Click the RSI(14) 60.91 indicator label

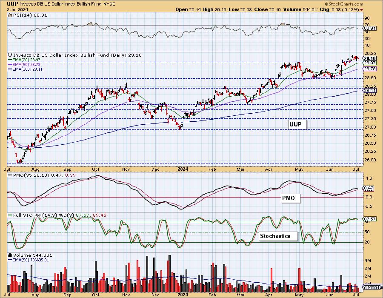pyautogui.click(x=27, y=15)
